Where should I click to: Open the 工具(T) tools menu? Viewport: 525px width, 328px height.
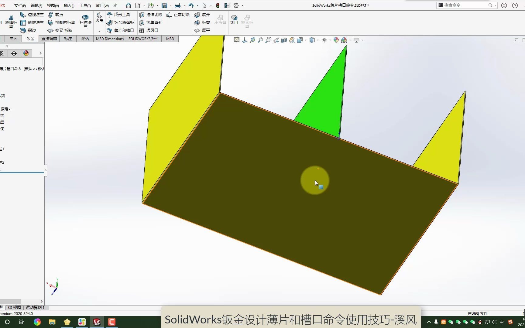tap(85, 5)
